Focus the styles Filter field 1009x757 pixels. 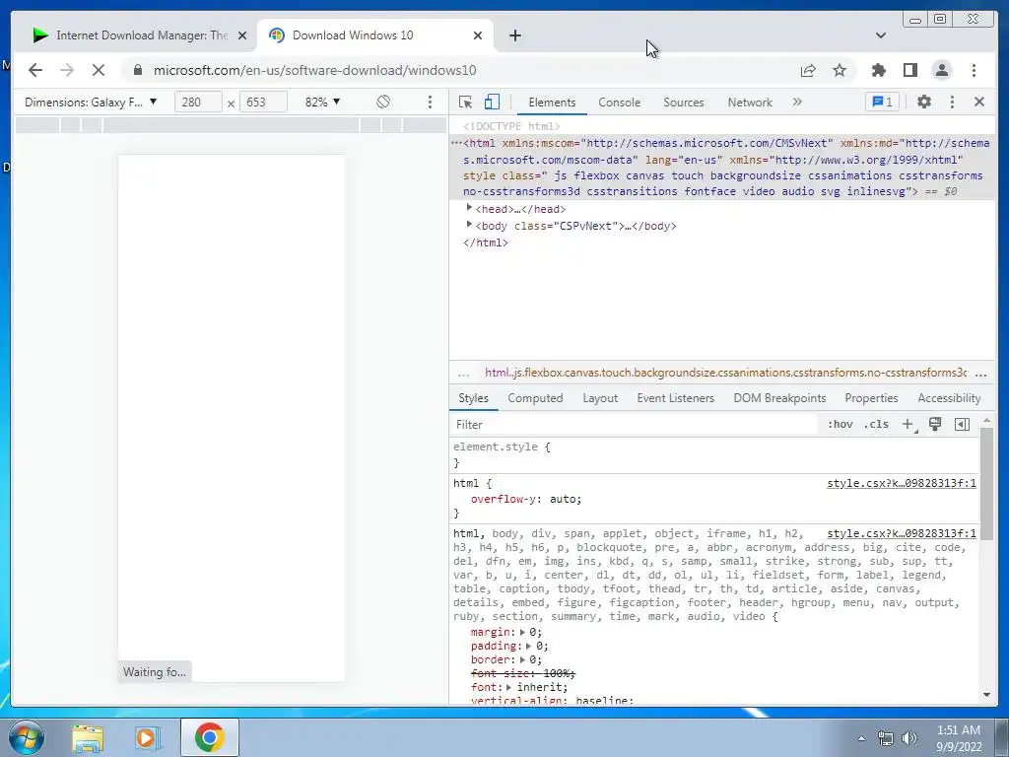[x=634, y=424]
